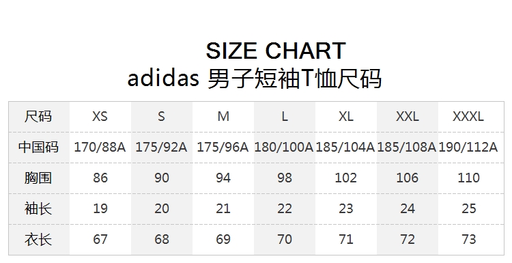
Task: Click the 胸围 row label
Action: [x=38, y=178]
